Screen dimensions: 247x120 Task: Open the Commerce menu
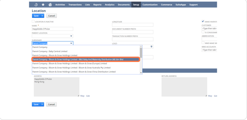[167, 5]
